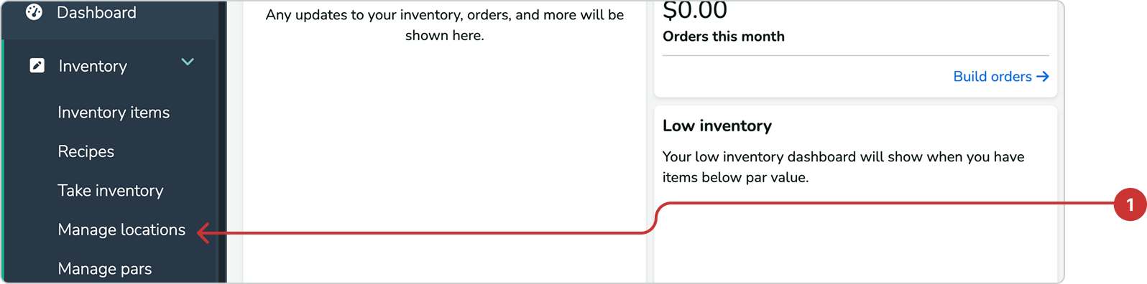
Task: Go to the Recipes page
Action: coord(86,151)
